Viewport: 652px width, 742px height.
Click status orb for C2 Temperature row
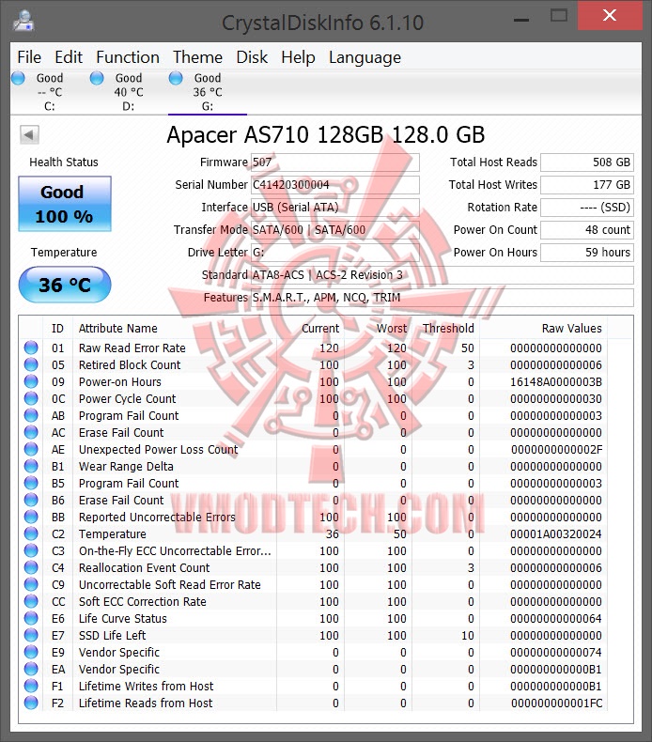point(31,533)
